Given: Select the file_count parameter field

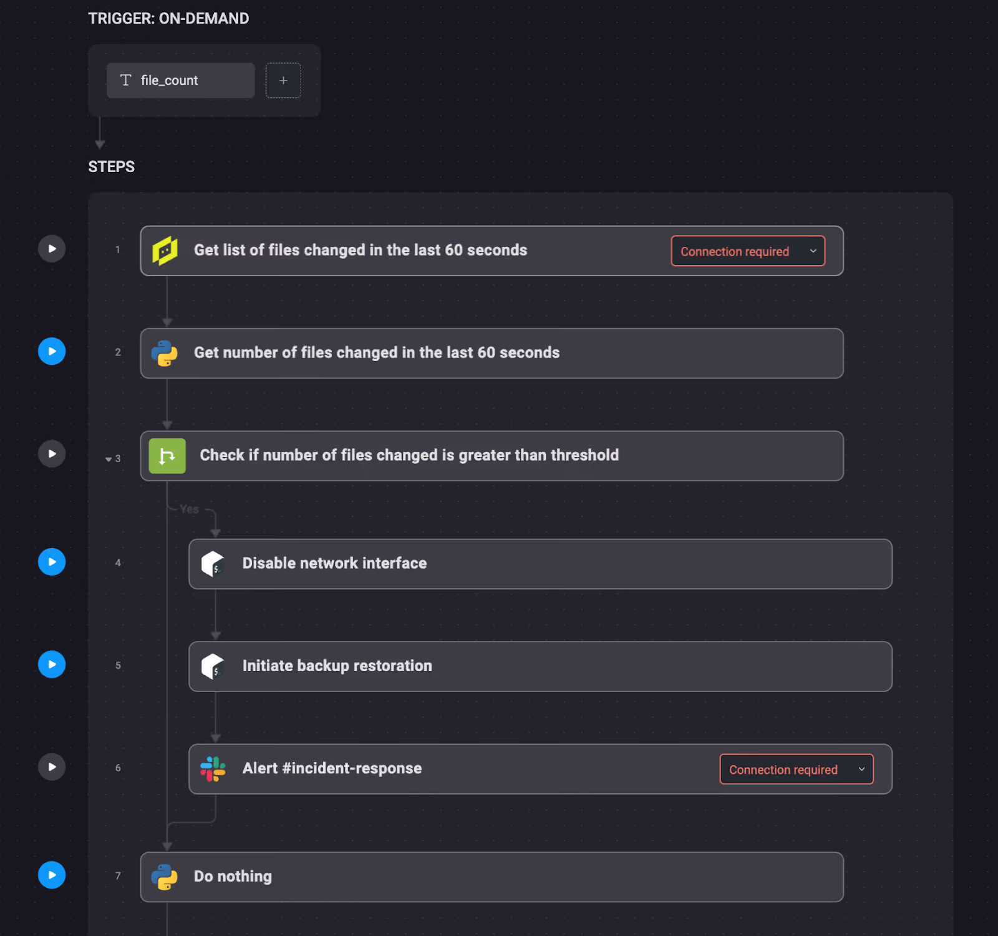Looking at the screenshot, I should tap(181, 80).
